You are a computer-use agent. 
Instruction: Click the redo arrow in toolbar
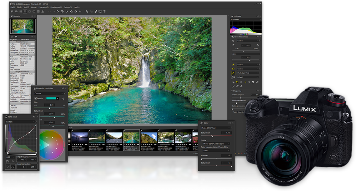pos(54,11)
